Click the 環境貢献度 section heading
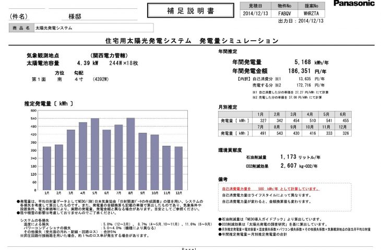381x250 pixels. [x=230, y=151]
